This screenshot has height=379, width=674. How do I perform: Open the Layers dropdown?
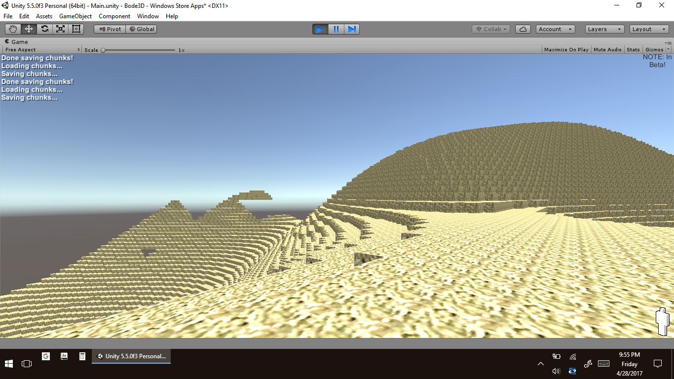604,29
